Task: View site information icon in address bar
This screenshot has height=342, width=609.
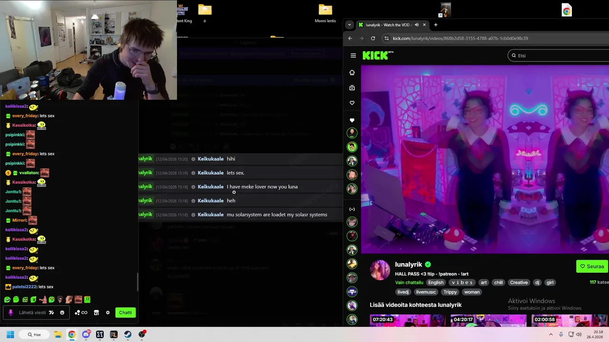Action: [x=386, y=38]
